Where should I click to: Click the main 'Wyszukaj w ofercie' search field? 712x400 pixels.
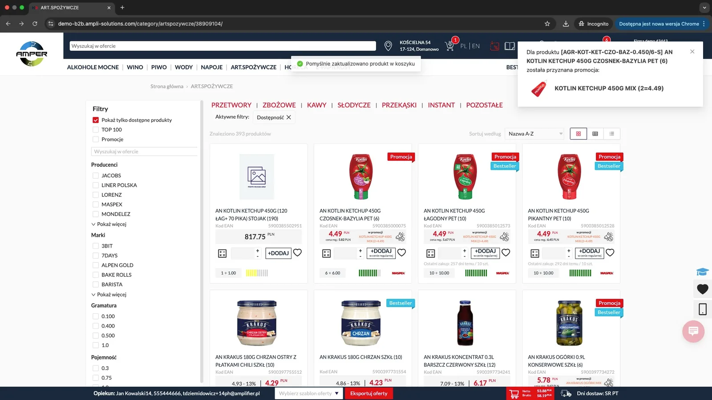(222, 46)
